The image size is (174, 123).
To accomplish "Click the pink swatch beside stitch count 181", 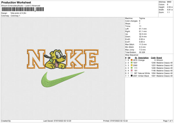I will [x=132, y=70].
